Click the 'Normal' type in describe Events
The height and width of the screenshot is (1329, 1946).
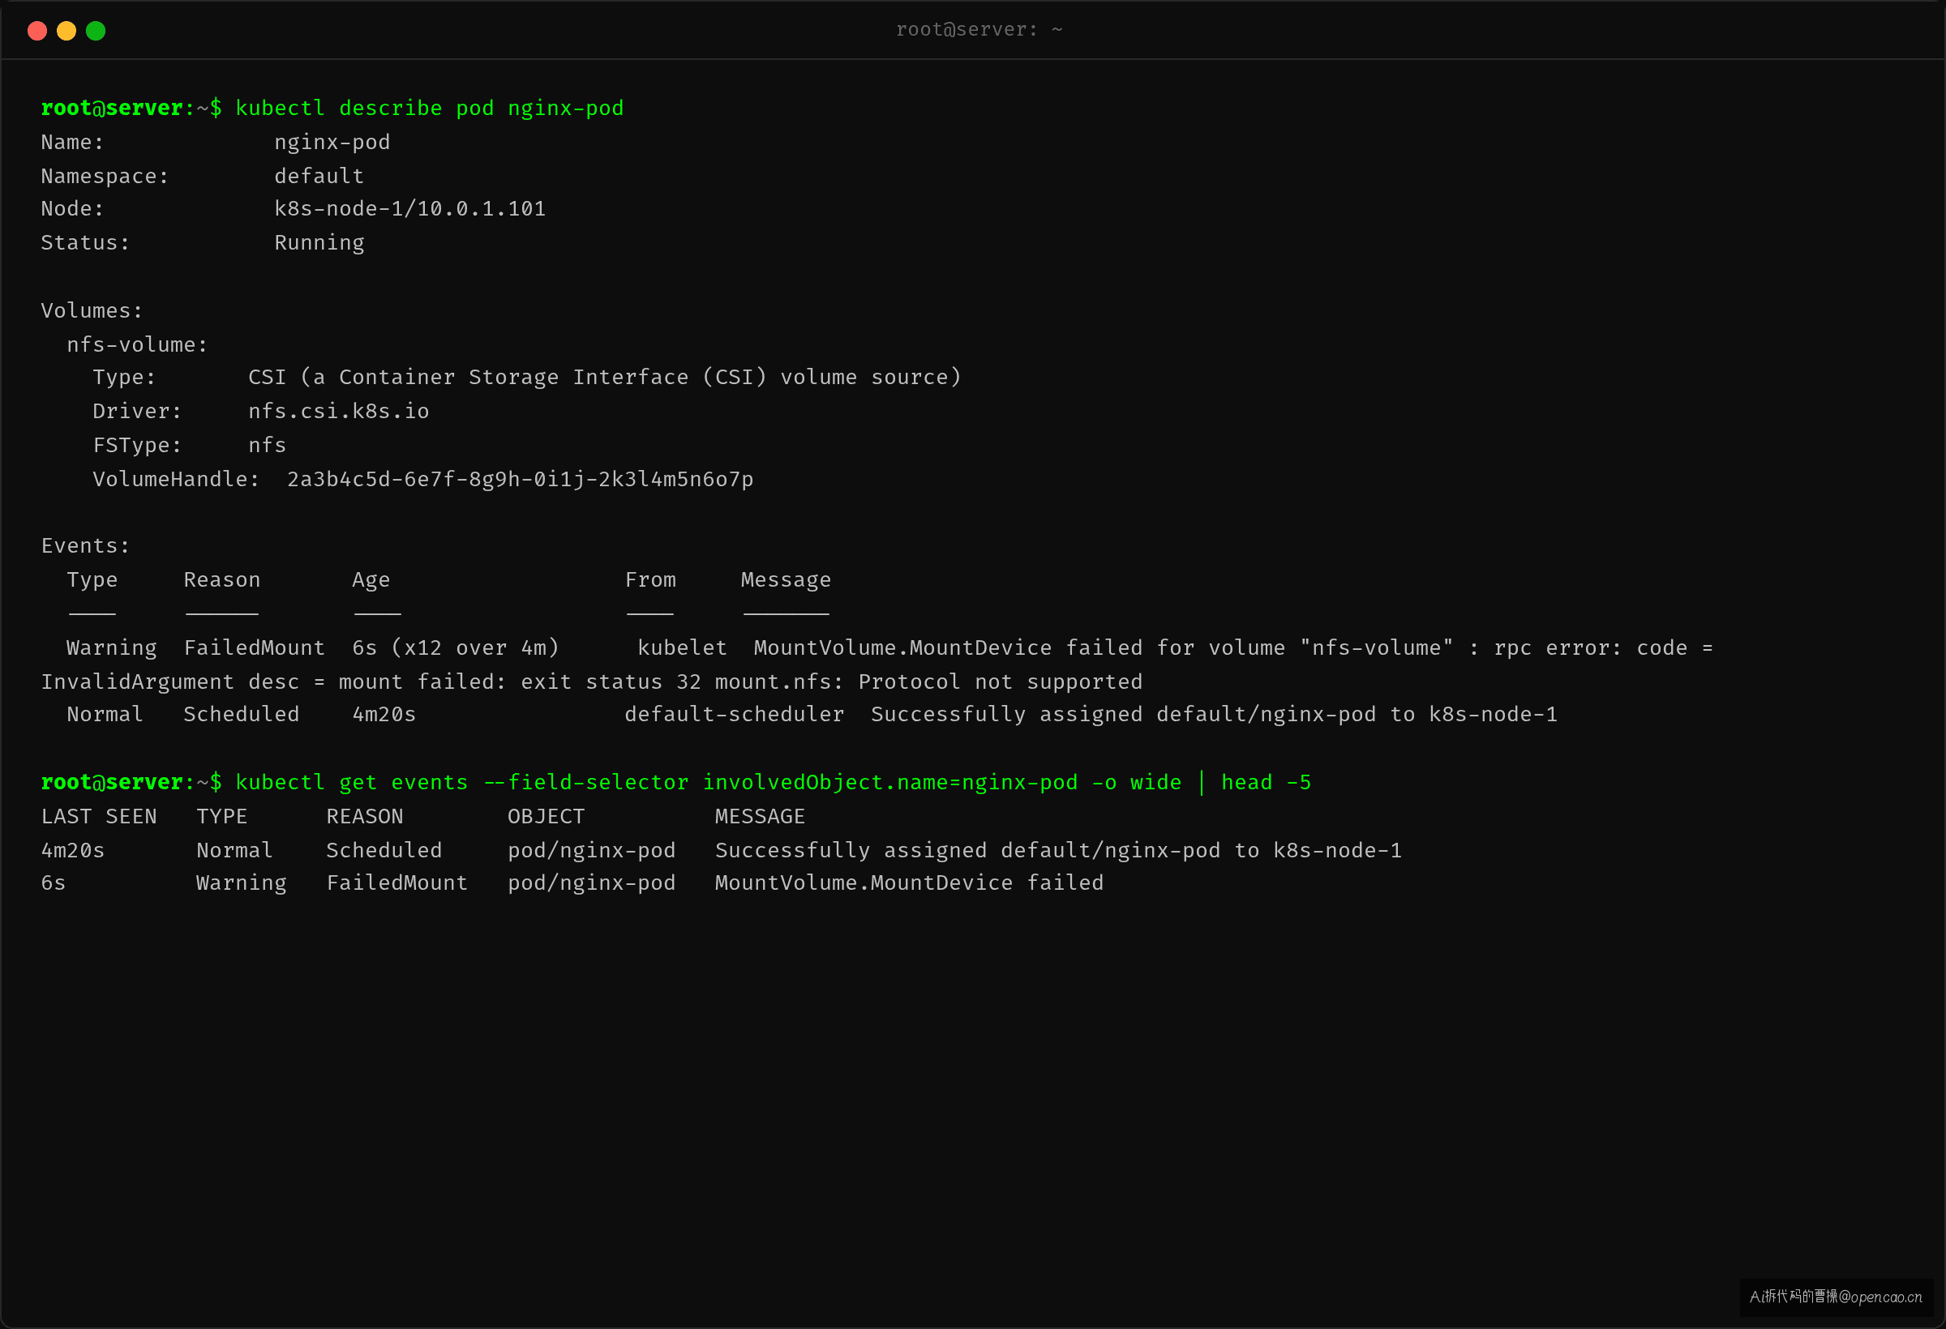(x=105, y=715)
